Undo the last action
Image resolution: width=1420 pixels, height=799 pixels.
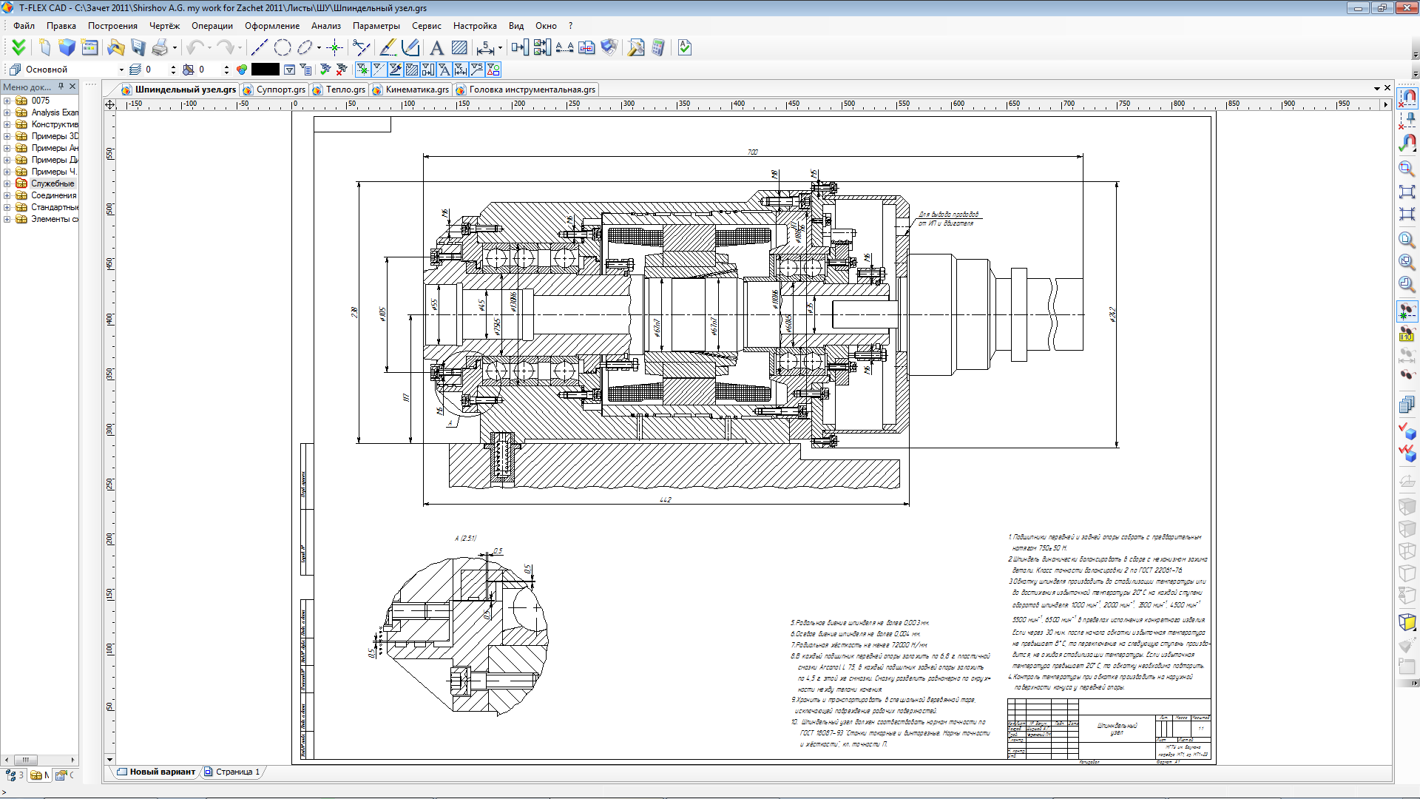coord(195,47)
